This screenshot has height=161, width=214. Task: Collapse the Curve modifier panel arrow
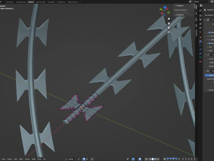pos(206,55)
